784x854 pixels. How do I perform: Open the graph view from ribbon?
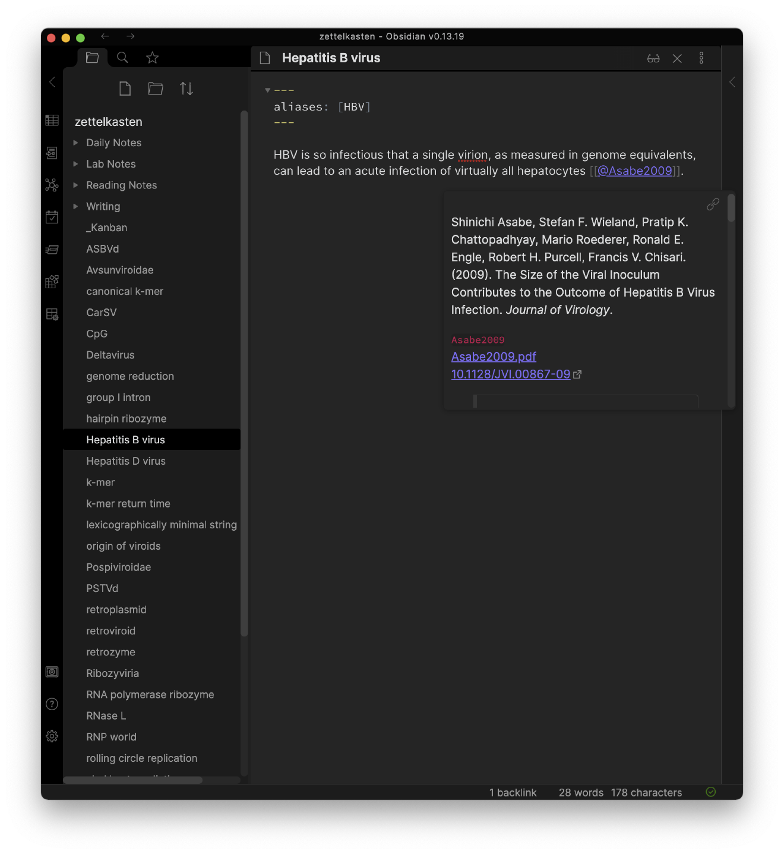(52, 185)
